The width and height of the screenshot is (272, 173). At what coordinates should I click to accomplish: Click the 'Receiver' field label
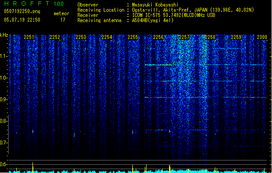tap(88, 15)
